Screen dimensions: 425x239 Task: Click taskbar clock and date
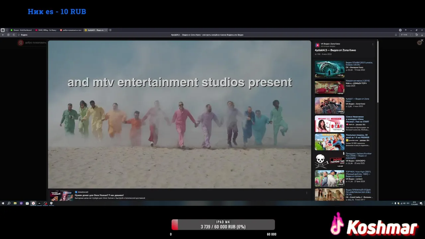[414, 203]
